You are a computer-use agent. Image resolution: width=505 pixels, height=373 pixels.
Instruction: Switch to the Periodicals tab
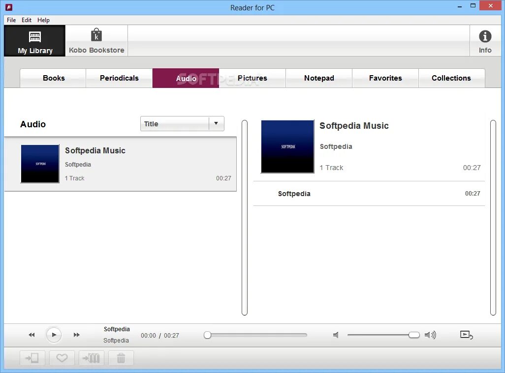pyautogui.click(x=119, y=78)
